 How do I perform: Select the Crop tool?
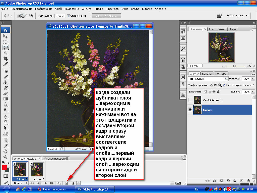coord(6,59)
